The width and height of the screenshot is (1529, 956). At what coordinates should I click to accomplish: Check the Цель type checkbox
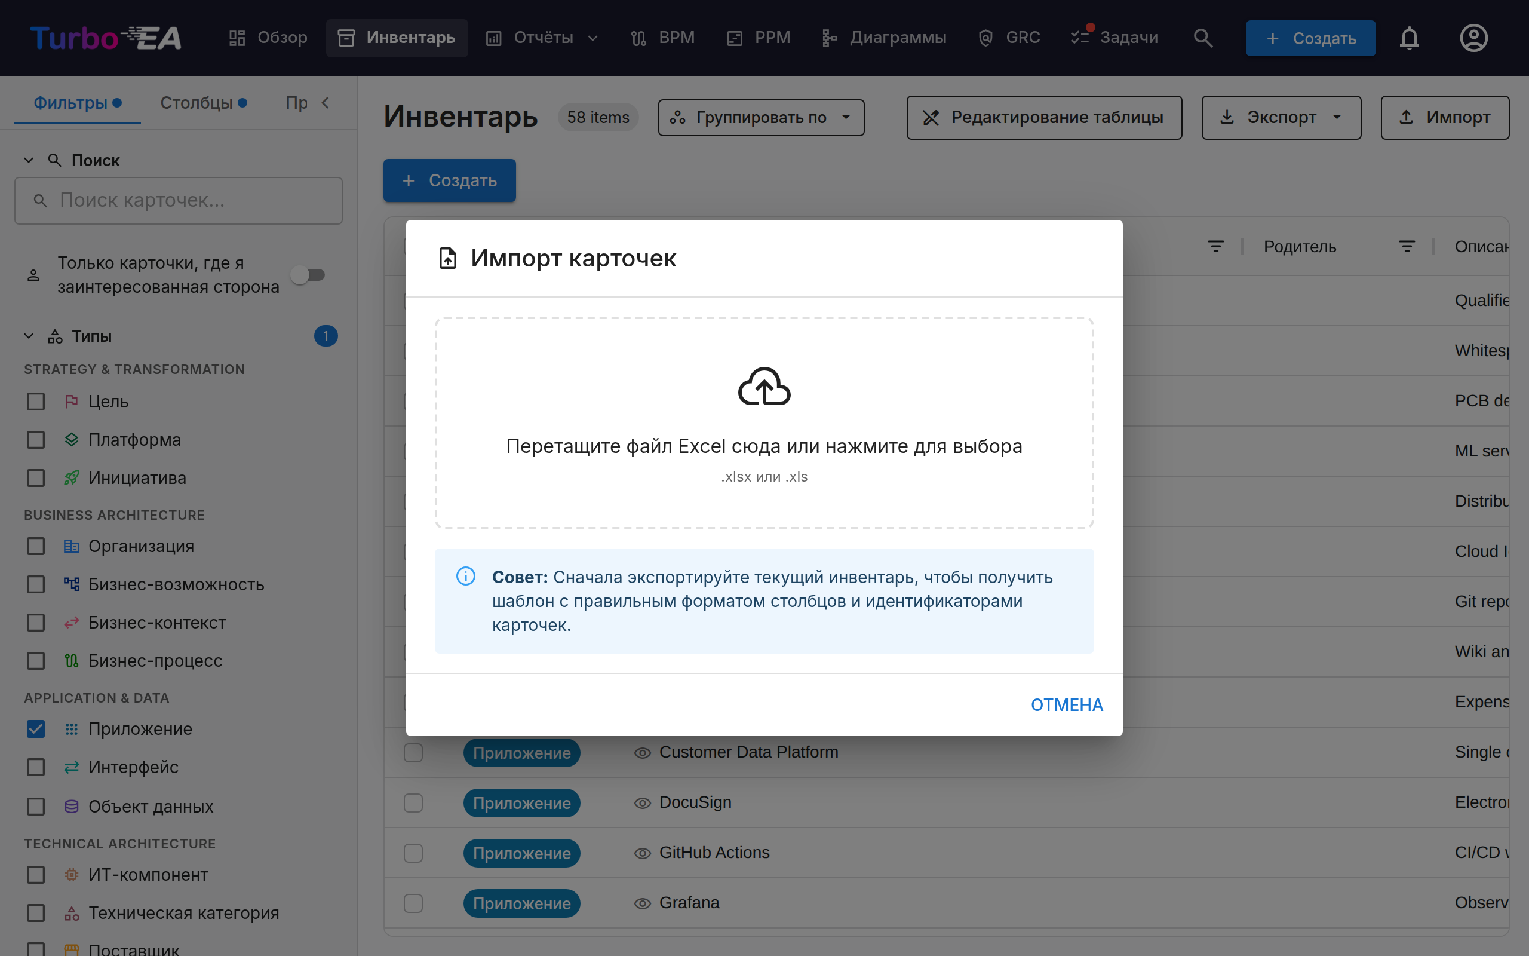pos(36,402)
